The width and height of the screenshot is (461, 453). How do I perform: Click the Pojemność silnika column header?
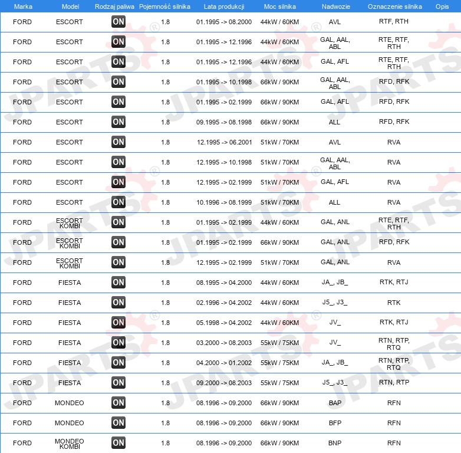[x=164, y=6]
